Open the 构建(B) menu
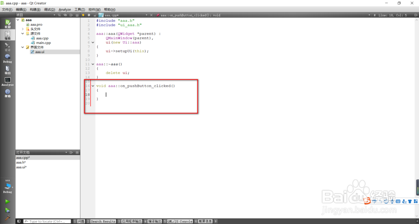Viewport: 419px width, 224px height. click(35, 10)
